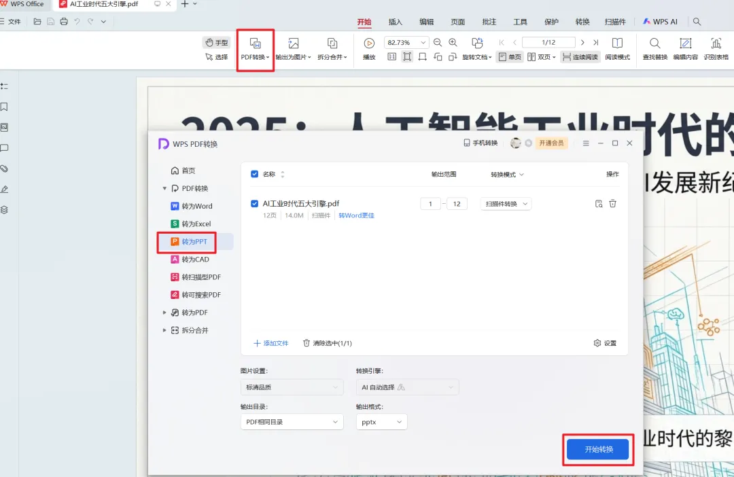Click the end page range field showing 12
The height and width of the screenshot is (477, 734).
click(457, 204)
